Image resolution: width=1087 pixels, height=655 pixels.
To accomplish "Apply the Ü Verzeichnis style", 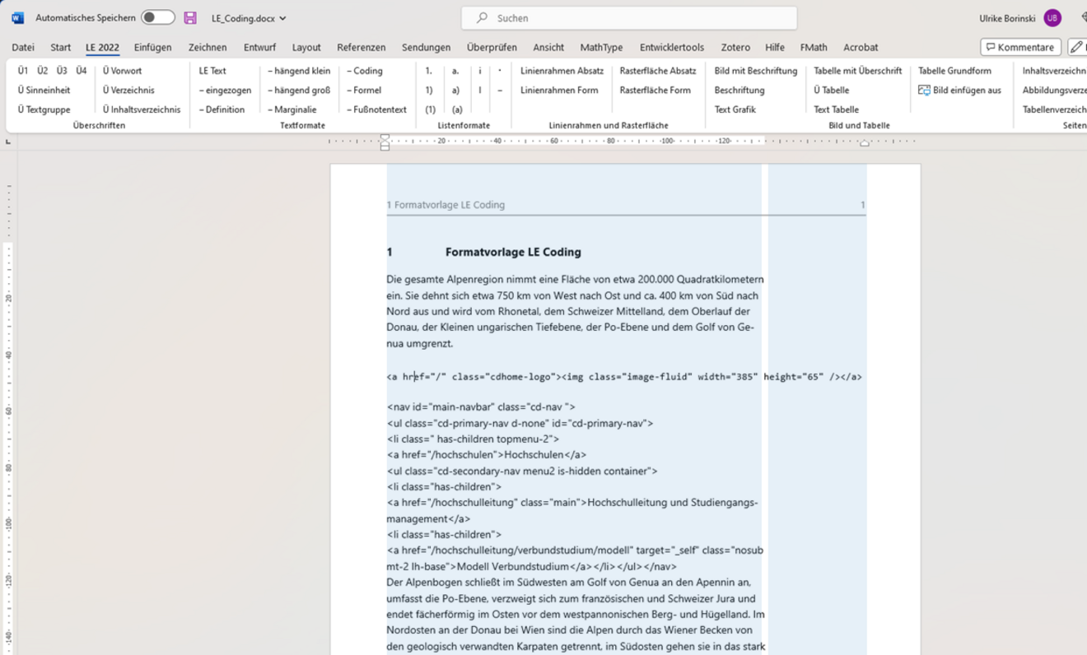I will click(x=128, y=90).
